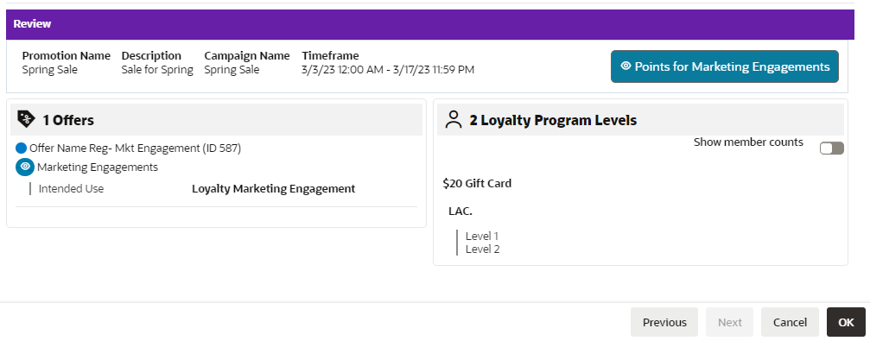Click the blue circle beside Offer Name

coord(21,148)
